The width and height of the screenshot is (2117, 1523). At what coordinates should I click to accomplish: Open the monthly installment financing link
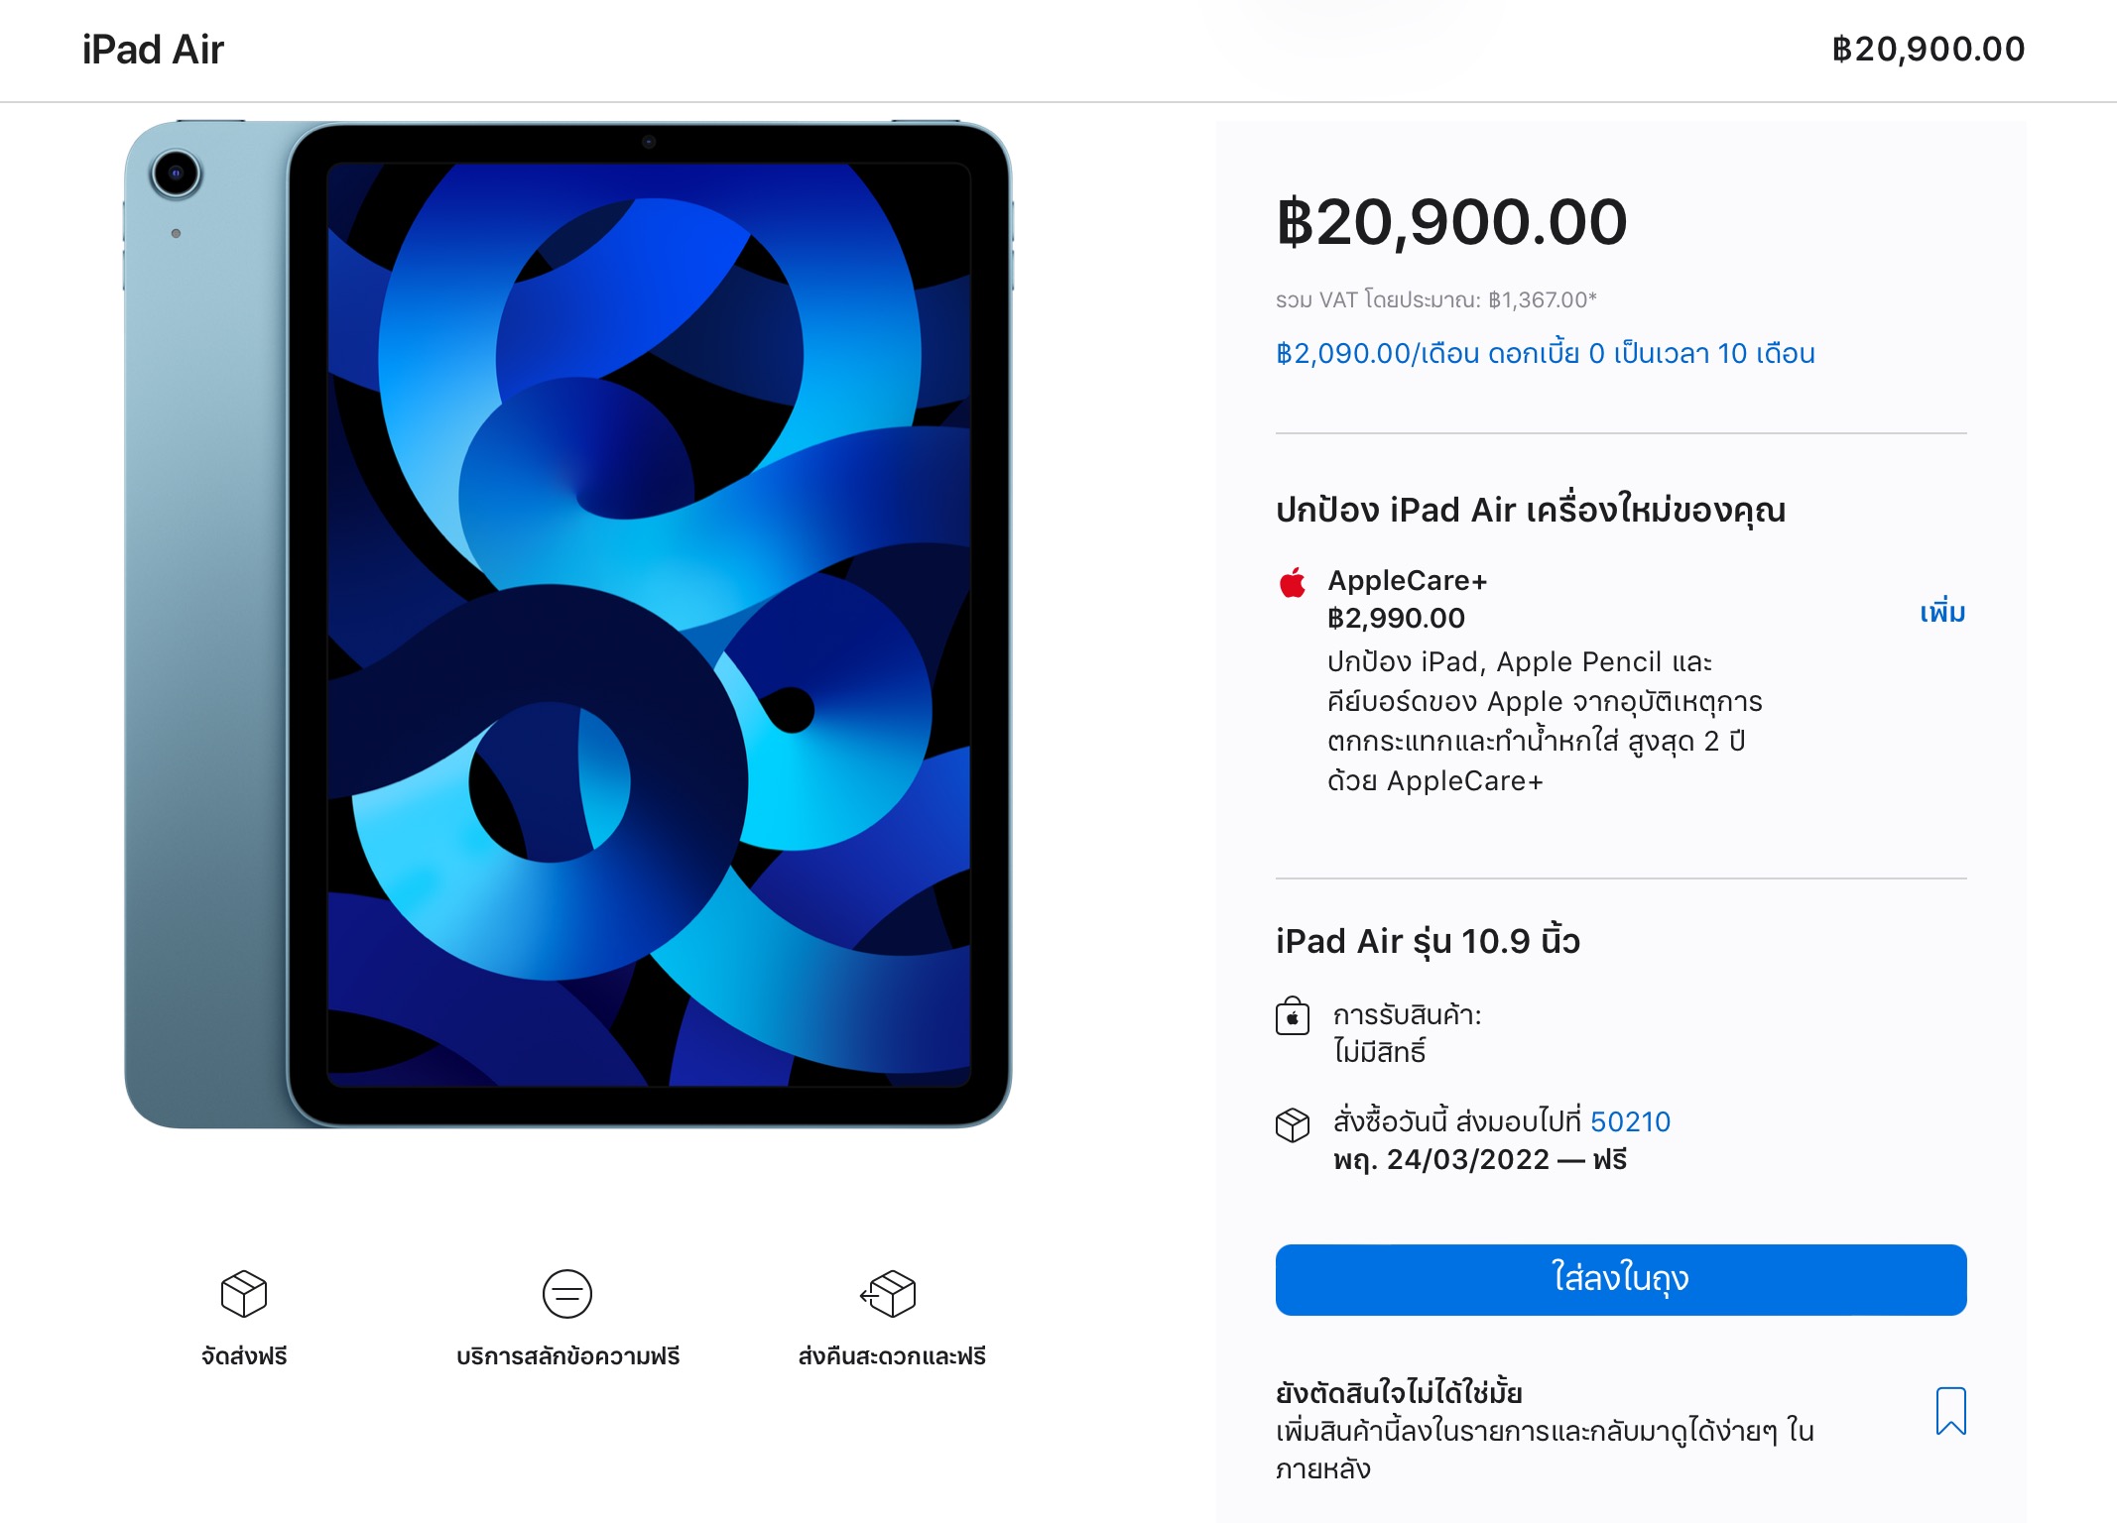coord(1545,354)
